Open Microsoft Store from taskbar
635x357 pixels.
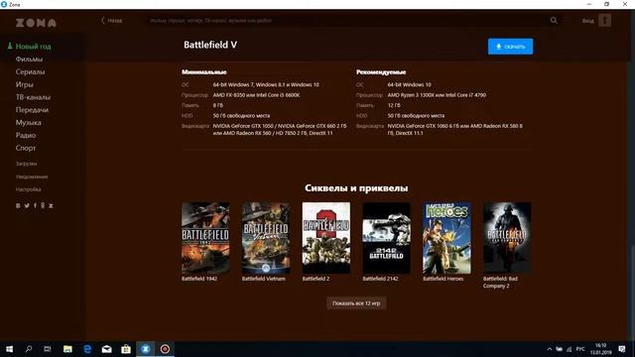pyautogui.click(x=126, y=349)
